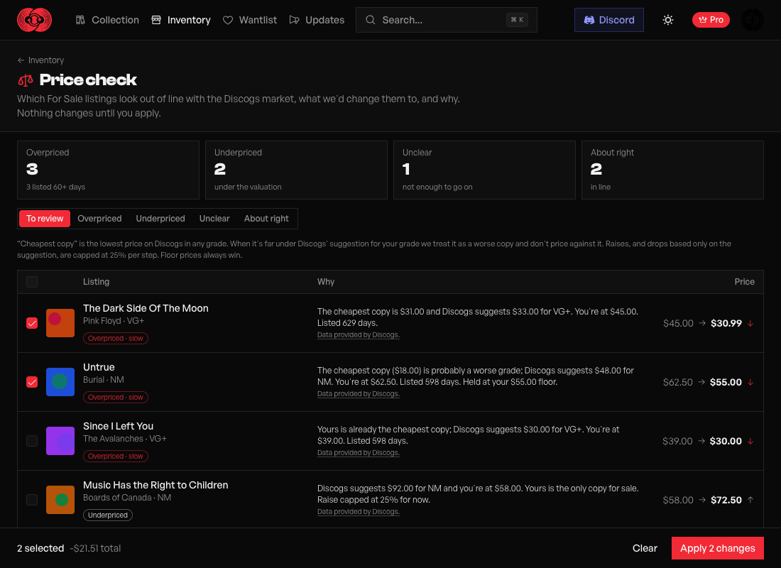Image resolution: width=781 pixels, height=568 pixels.
Task: Click the Pro upgrade badge
Action: pos(711,20)
